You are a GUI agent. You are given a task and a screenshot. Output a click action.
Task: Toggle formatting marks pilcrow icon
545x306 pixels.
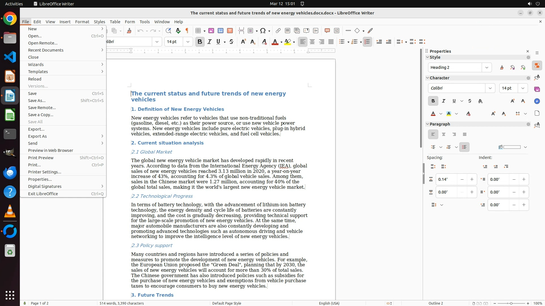coord(187,31)
